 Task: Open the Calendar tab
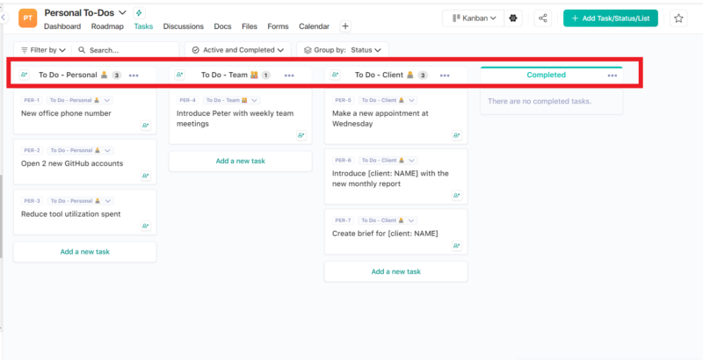pyautogui.click(x=315, y=26)
